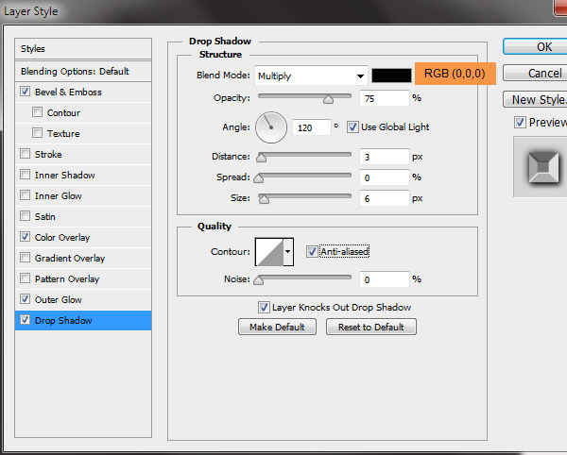
Task: Open the Outer Glow settings
Action: coord(59,299)
